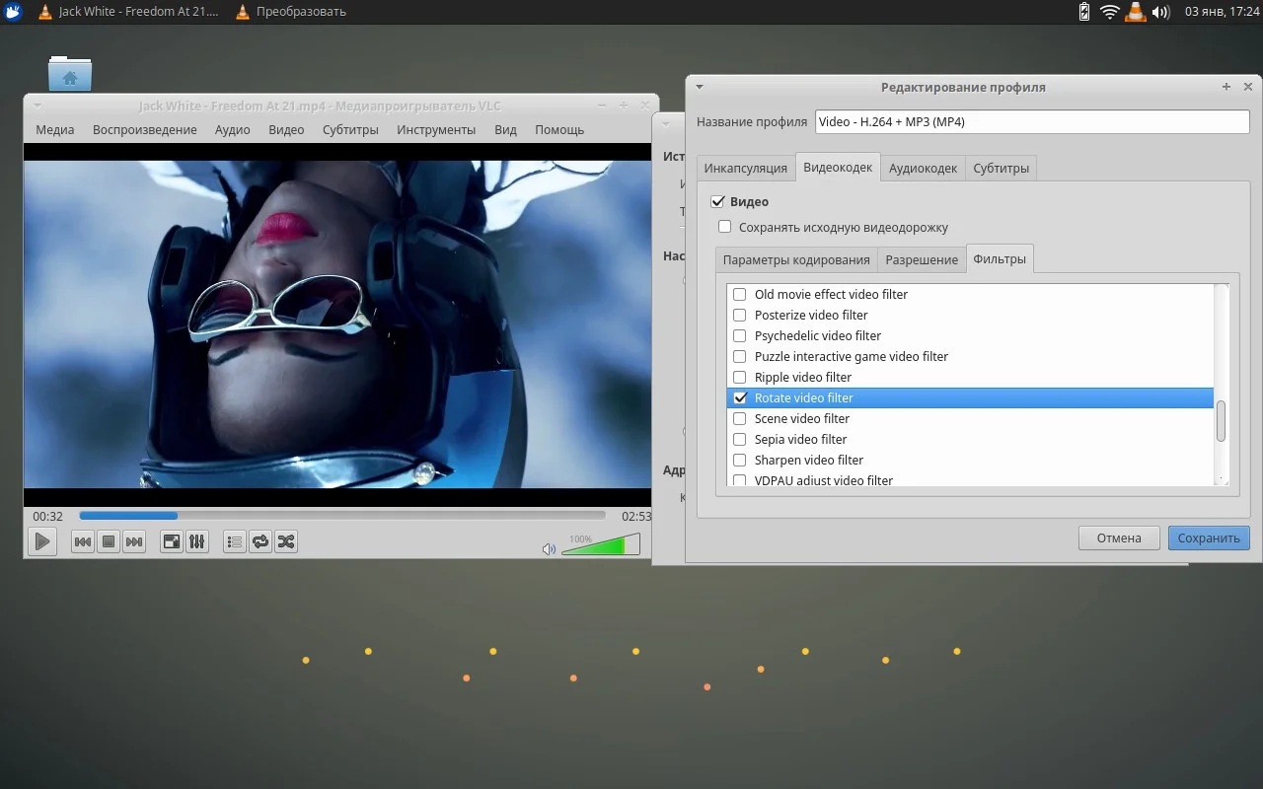
Task: Skip to the next track
Action: pyautogui.click(x=134, y=541)
